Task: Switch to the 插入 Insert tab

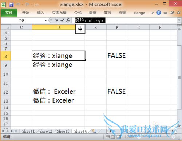Action: click(40, 13)
